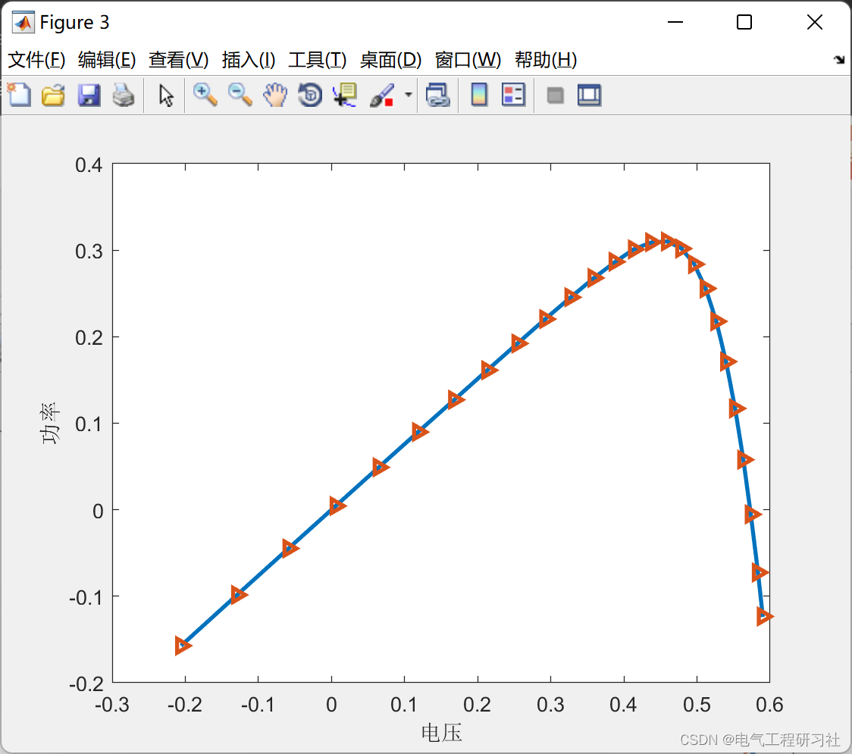Viewport: 852px width, 754px height.
Task: Expand the brush color dropdown arrow
Action: point(409,95)
